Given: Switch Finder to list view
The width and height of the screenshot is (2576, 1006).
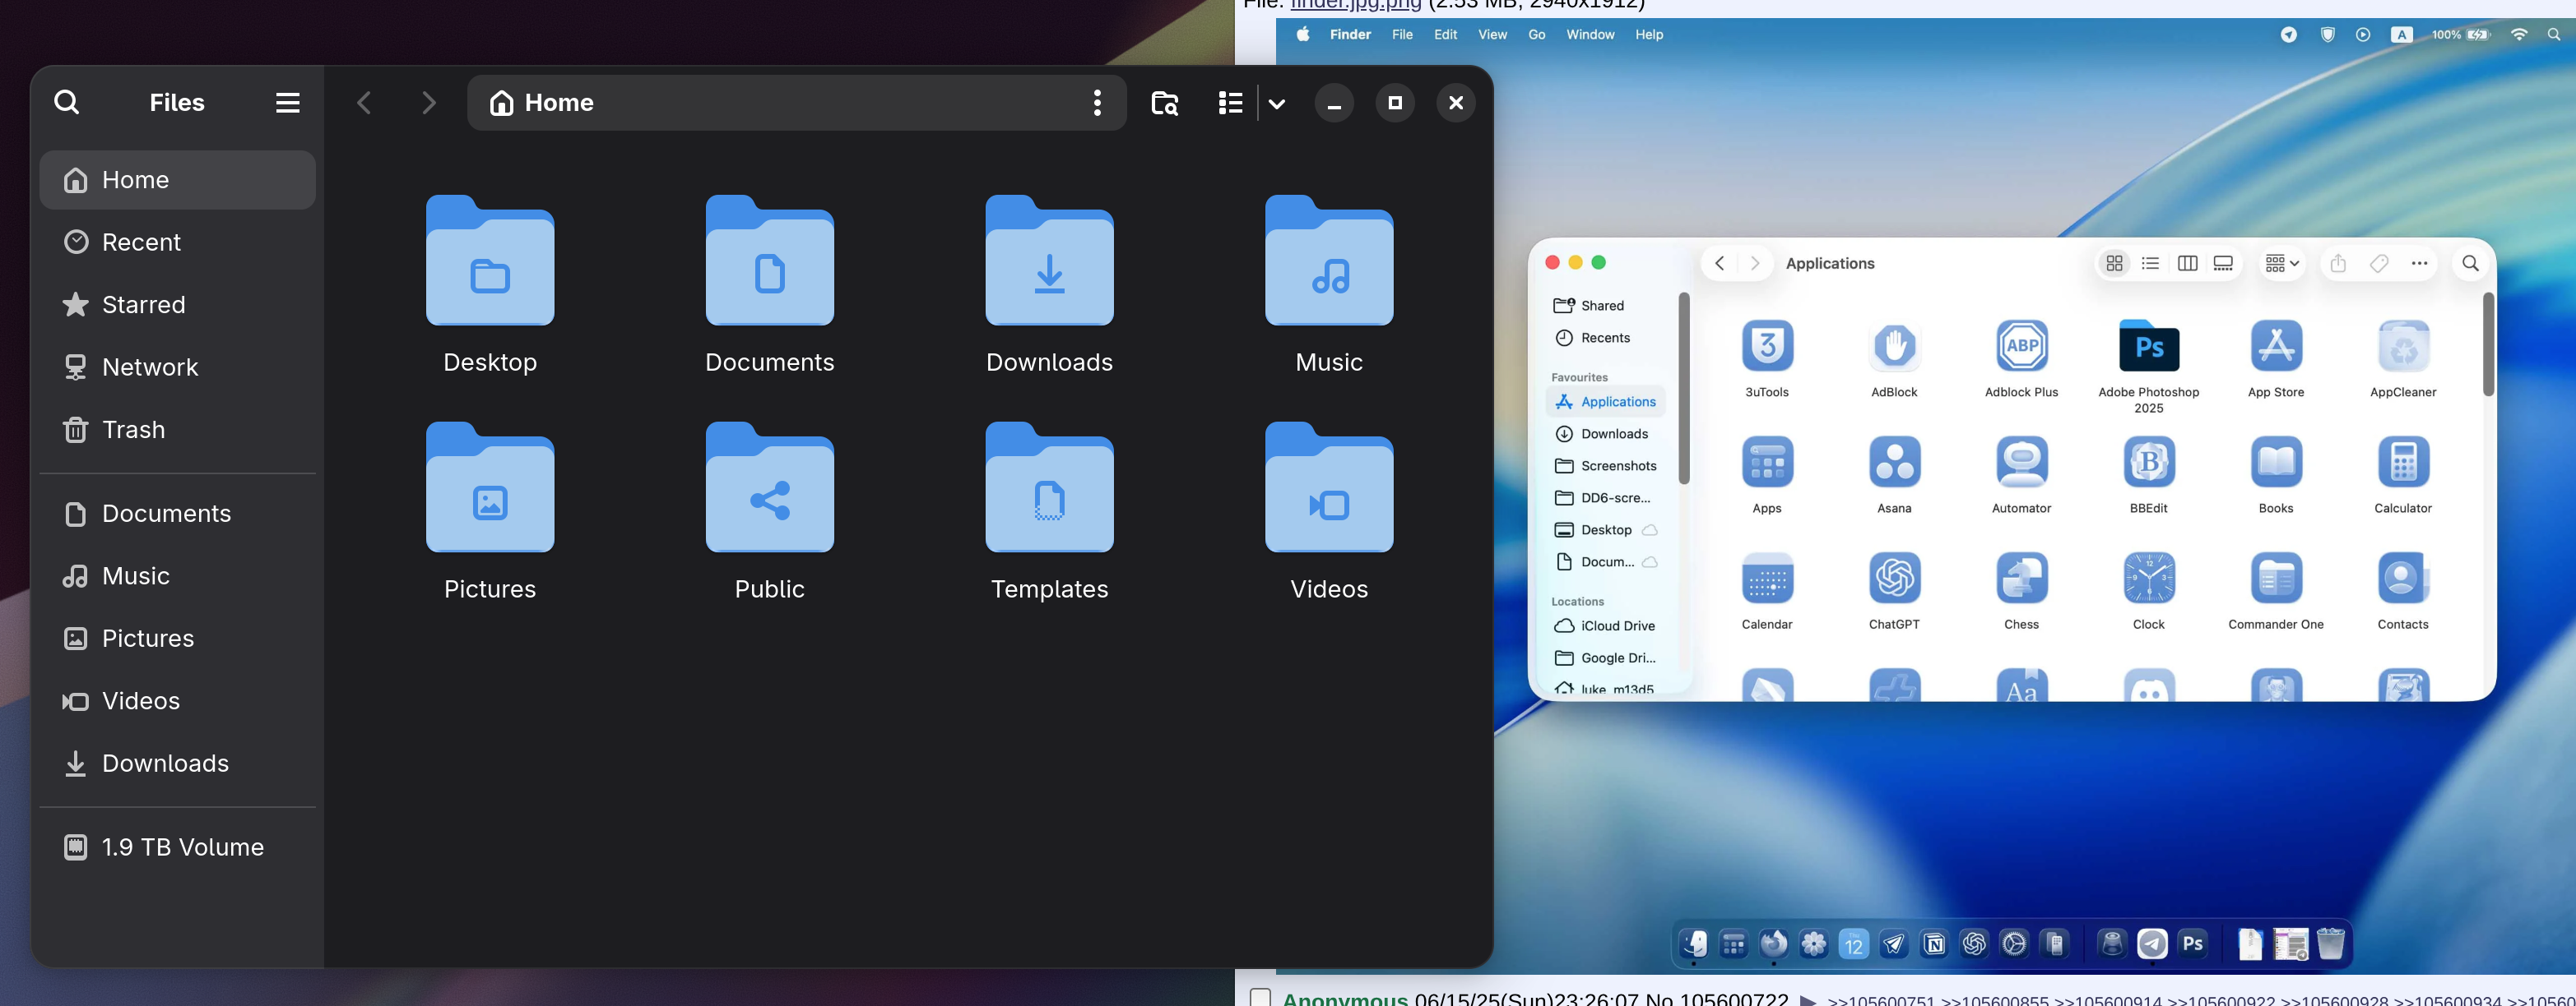Looking at the screenshot, I should pos(2150,264).
